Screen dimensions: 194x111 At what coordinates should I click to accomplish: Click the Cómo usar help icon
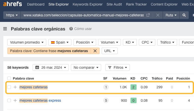coord(71,29)
